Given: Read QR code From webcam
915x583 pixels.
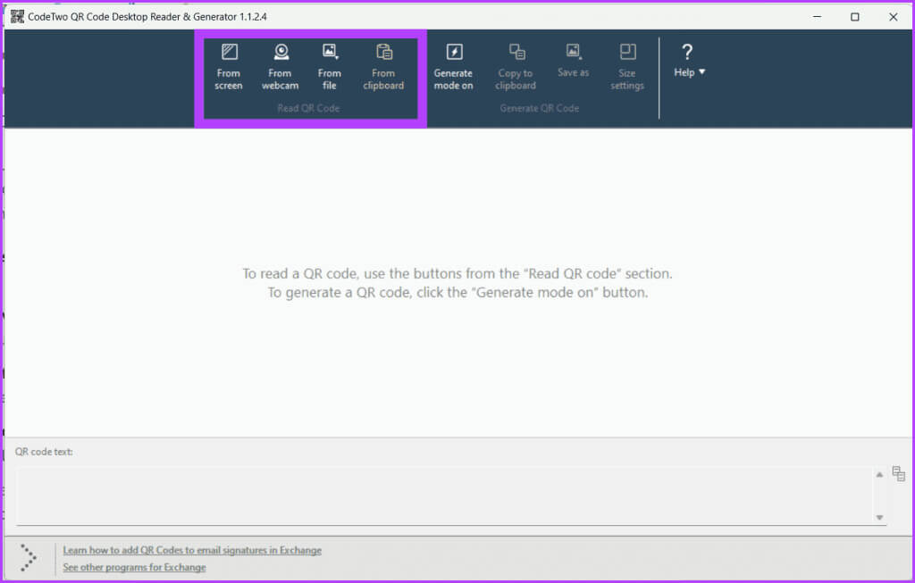Looking at the screenshot, I should (x=280, y=67).
